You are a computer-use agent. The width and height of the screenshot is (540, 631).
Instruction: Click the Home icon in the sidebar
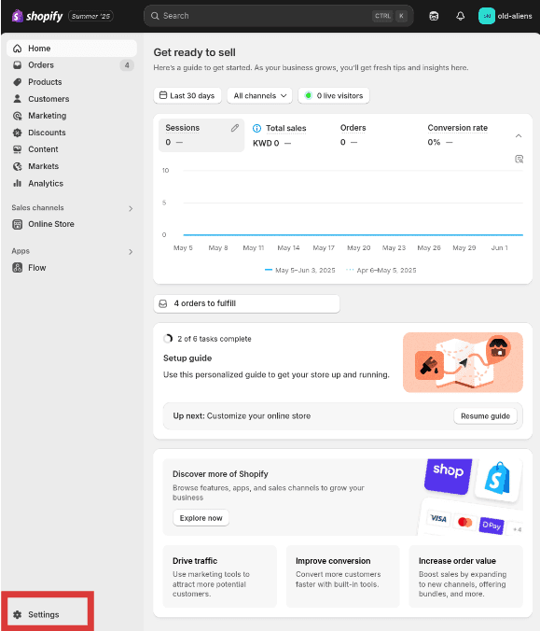click(x=18, y=49)
